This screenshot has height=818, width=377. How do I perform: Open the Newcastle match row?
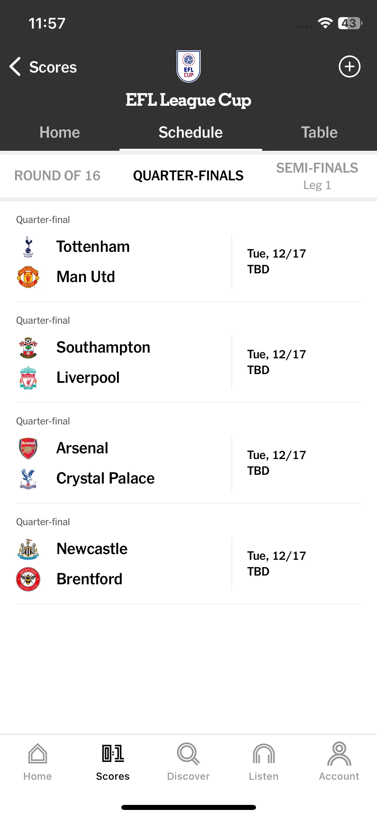(188, 564)
